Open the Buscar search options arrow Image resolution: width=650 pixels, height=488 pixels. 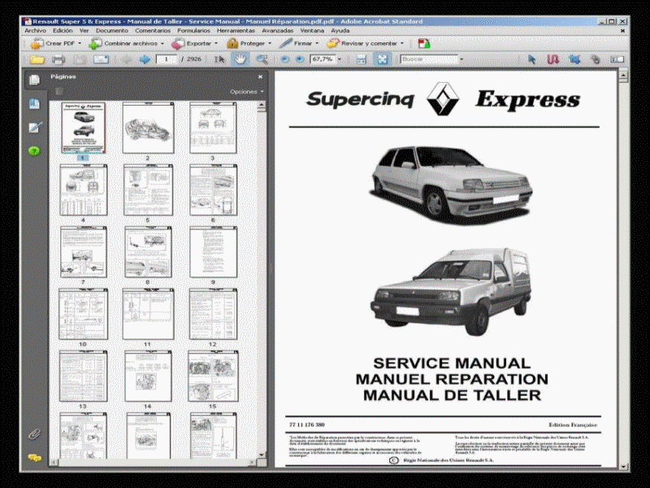coord(461,59)
